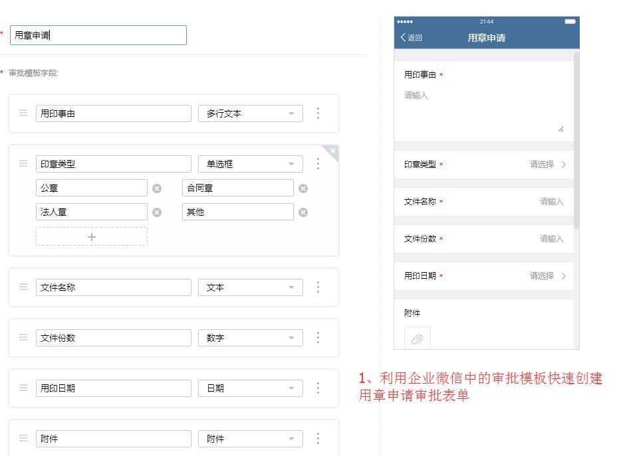
Task: Expand 用印日期 请选择 in phone preview
Action: 548,275
